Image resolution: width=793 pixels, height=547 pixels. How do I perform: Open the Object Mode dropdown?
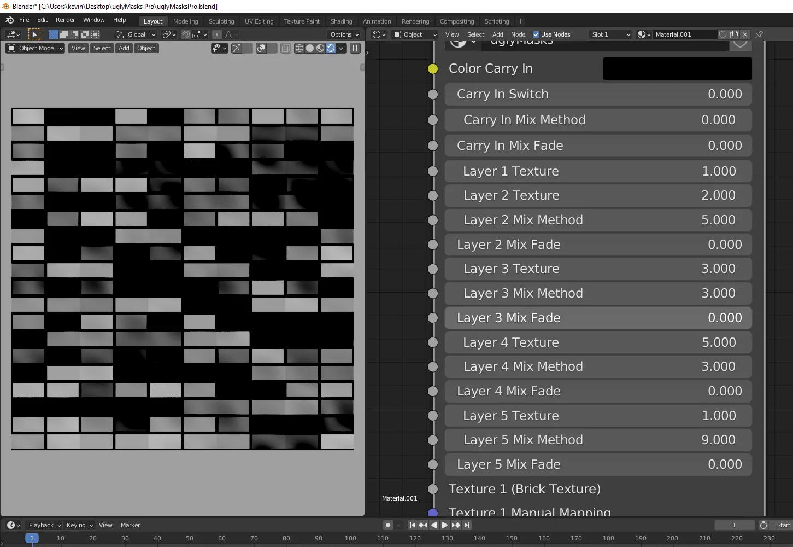[x=36, y=48]
